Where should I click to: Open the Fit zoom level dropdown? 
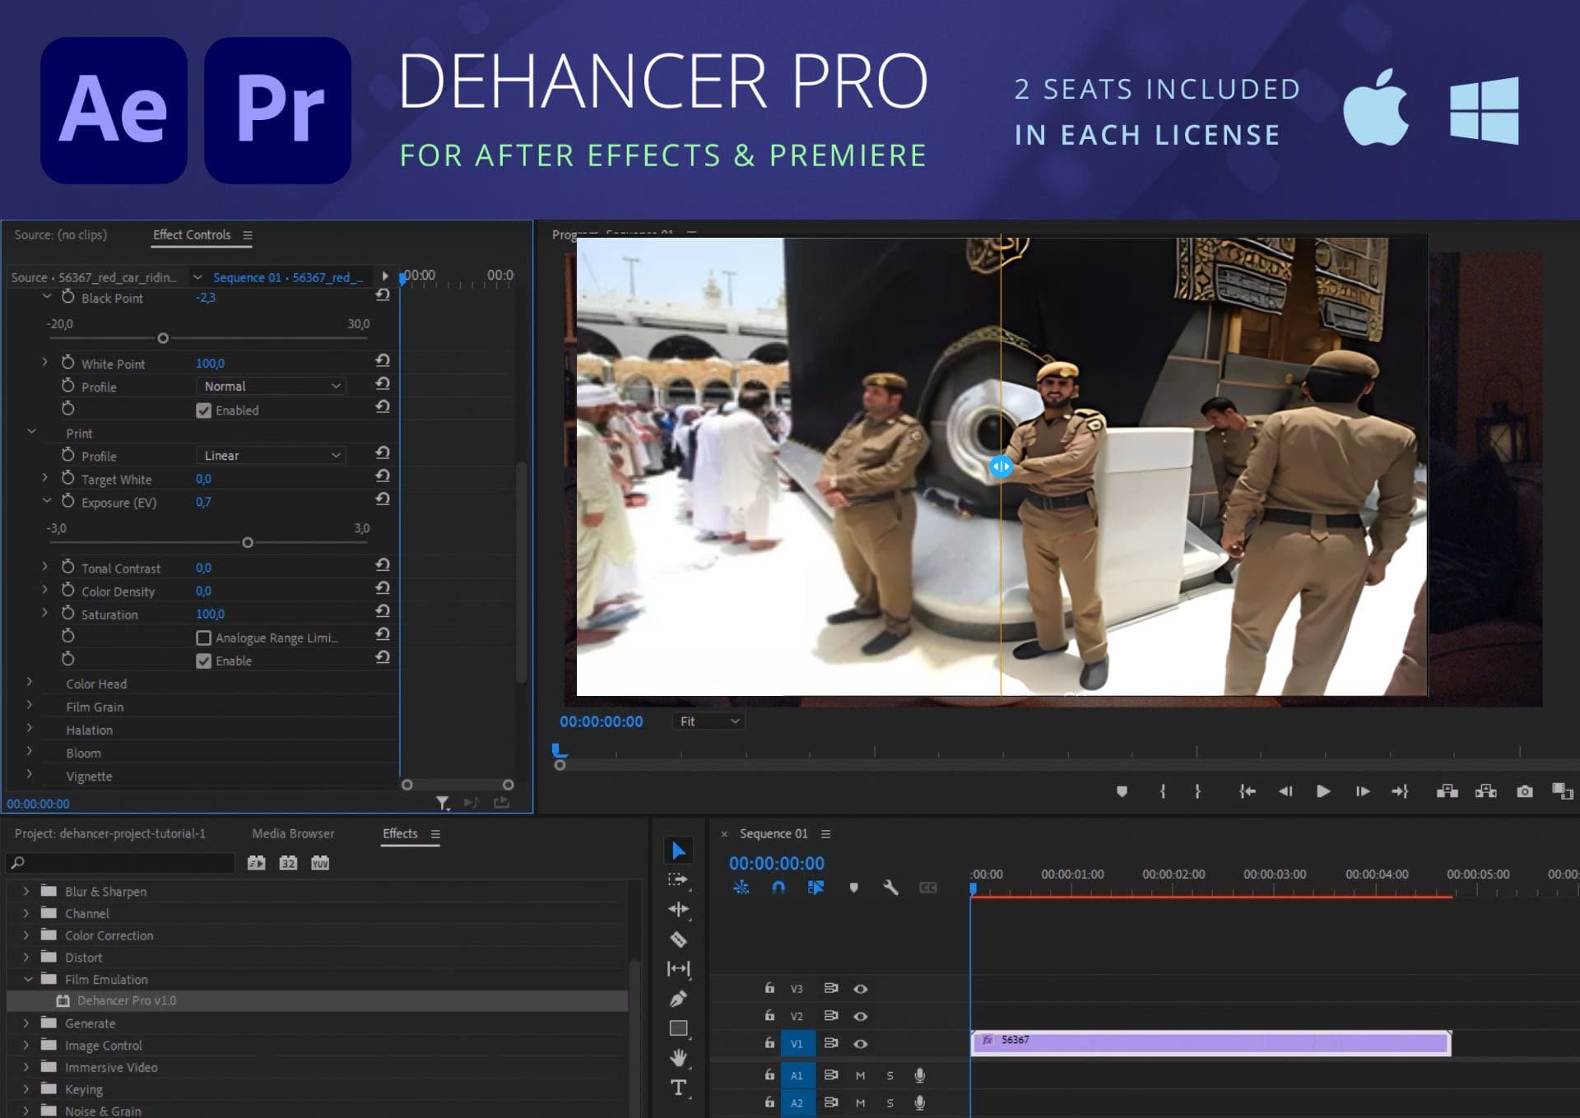tap(709, 721)
